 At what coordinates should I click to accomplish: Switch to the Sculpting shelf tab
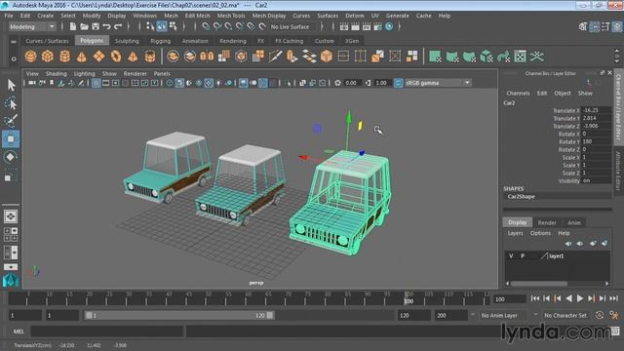[x=127, y=41]
